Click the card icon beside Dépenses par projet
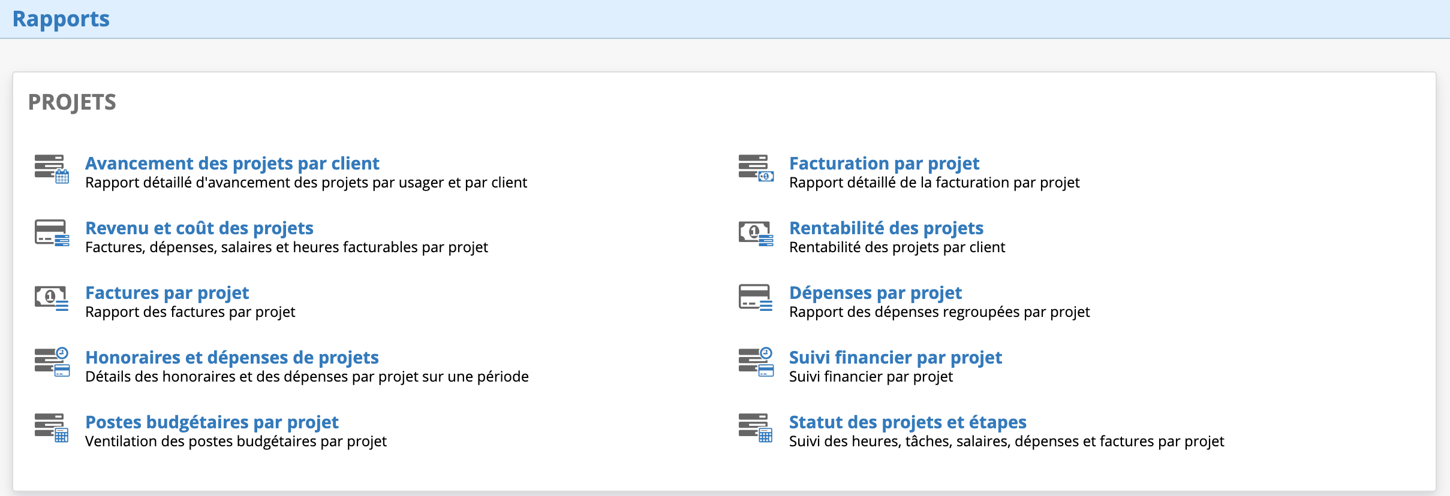The height and width of the screenshot is (496, 1450). (x=756, y=298)
